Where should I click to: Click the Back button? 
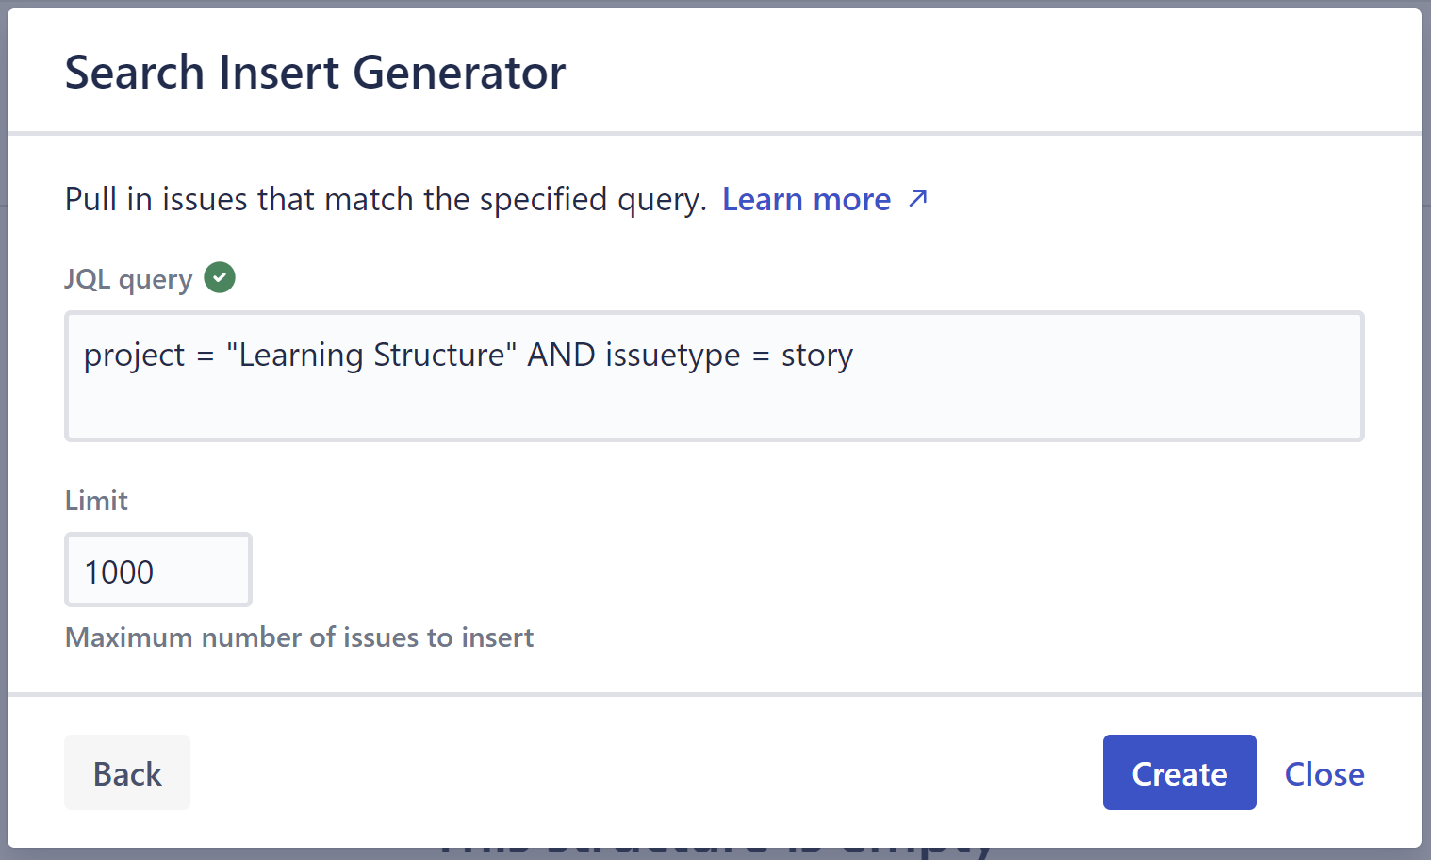coord(126,772)
